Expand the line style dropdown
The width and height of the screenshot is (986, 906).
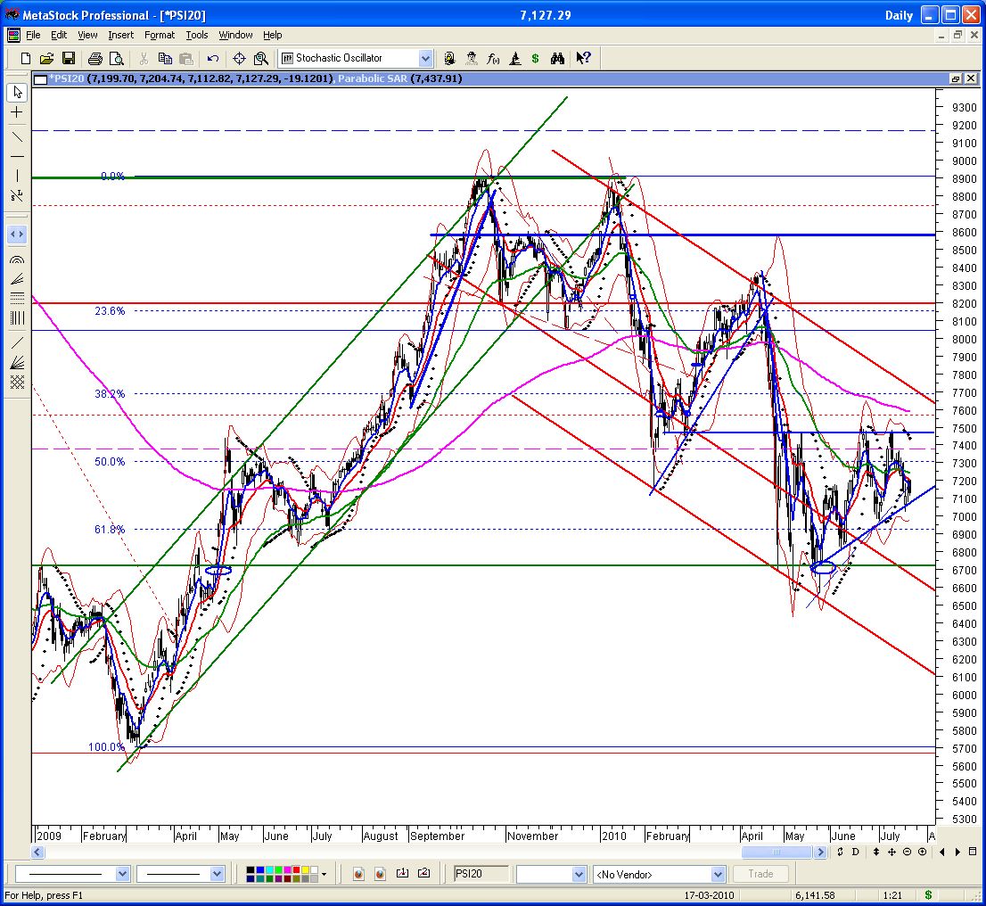pos(123,874)
